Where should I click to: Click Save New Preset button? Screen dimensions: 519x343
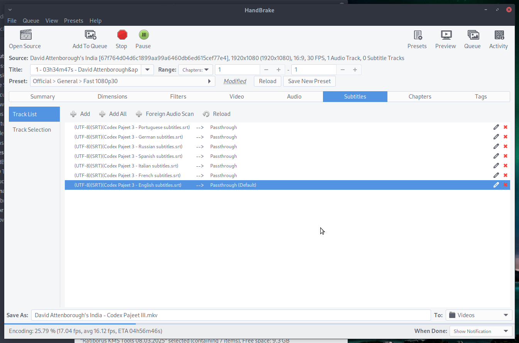coord(309,81)
